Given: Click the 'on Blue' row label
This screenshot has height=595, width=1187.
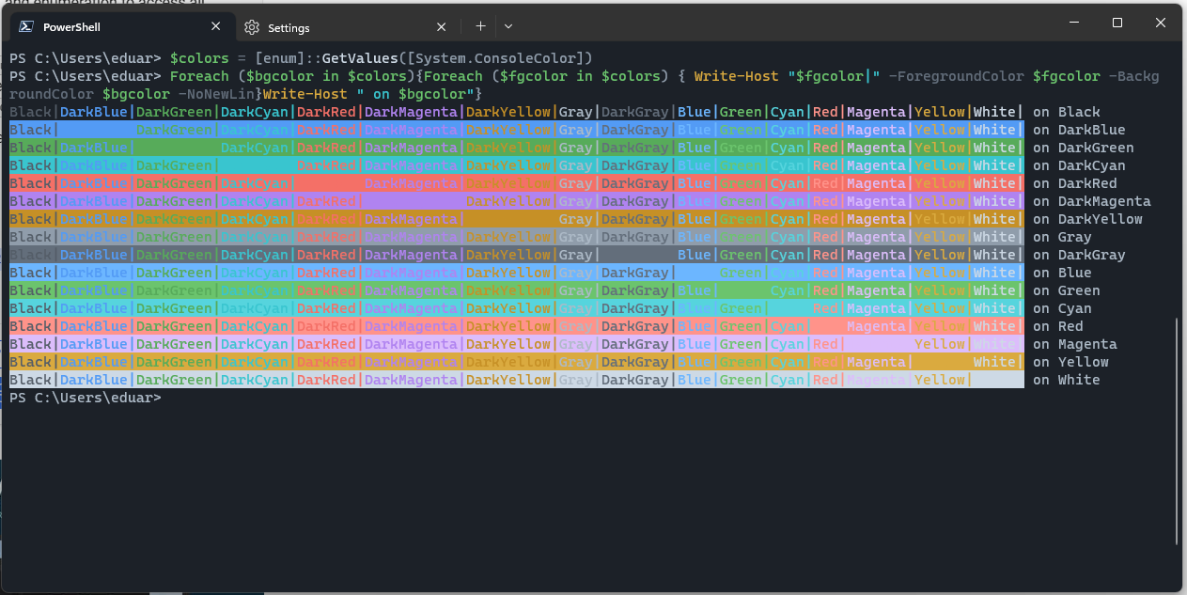Looking at the screenshot, I should pos(1062,273).
